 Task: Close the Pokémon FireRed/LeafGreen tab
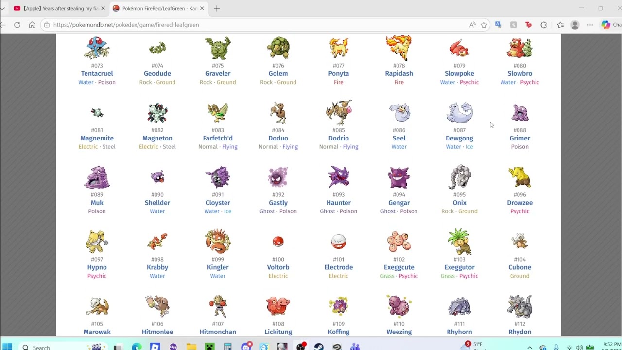coord(202,8)
